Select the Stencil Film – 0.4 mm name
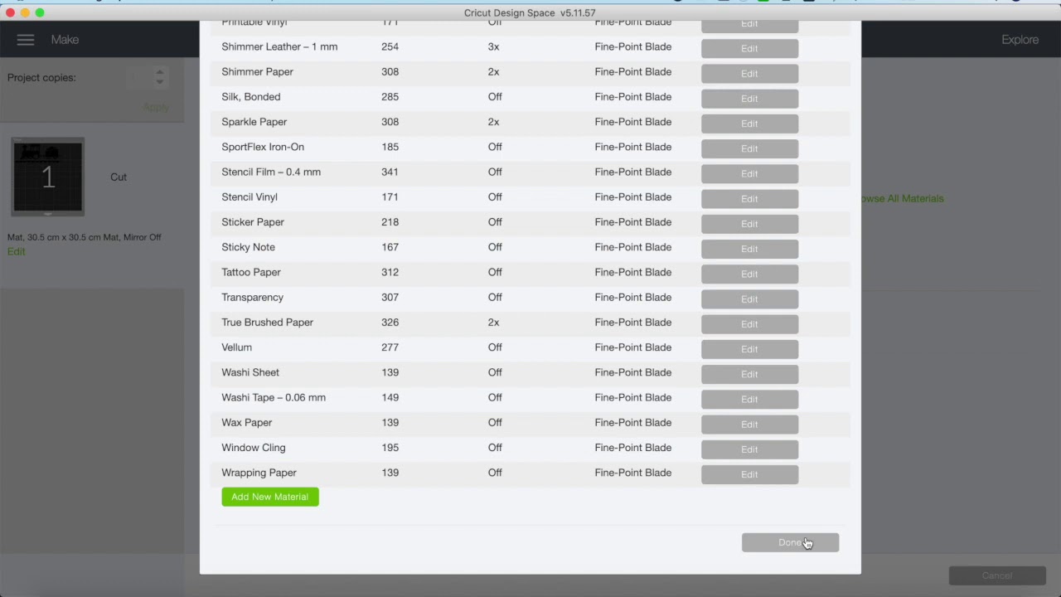 [x=271, y=172]
